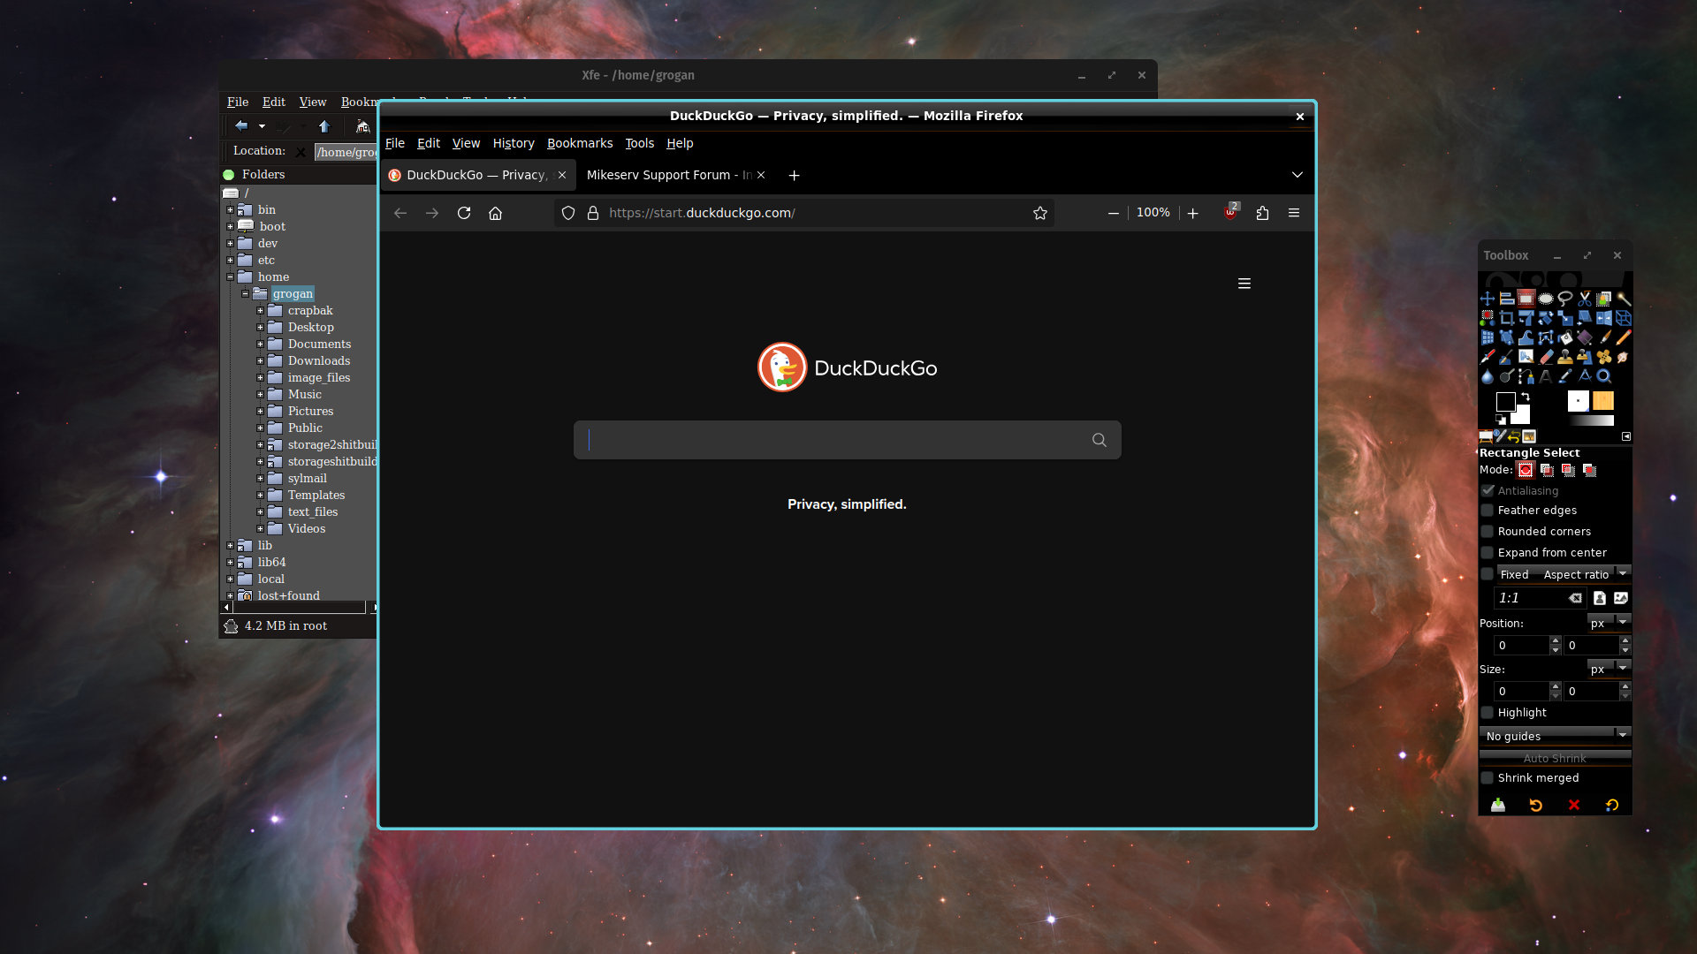
Task: Click the disabled Auto Shrink button
Action: tap(1555, 757)
